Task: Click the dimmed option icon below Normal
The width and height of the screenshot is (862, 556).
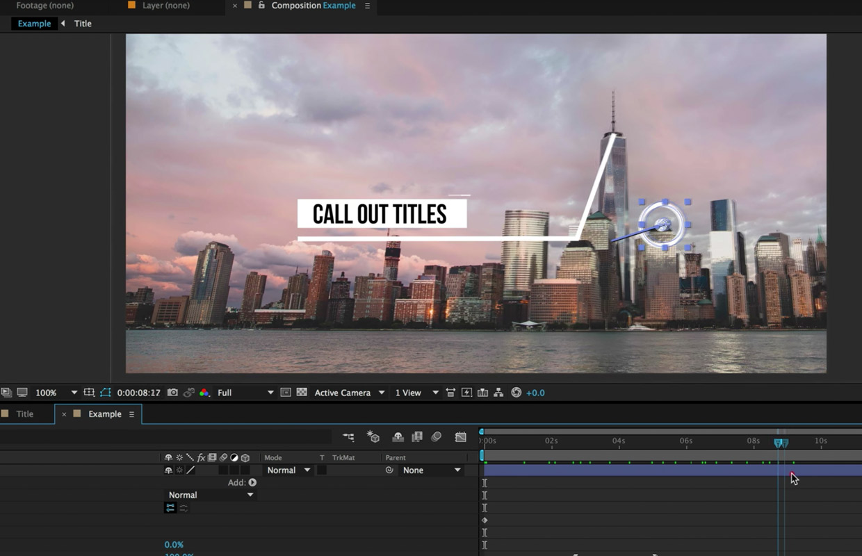Action: [x=184, y=508]
